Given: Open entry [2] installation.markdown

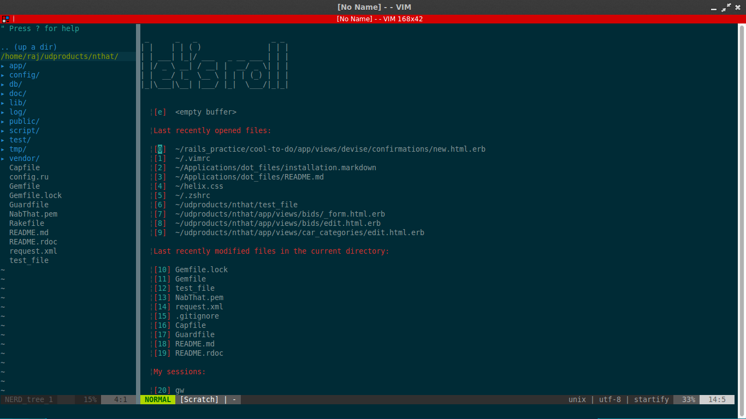Looking at the screenshot, I should (265, 168).
